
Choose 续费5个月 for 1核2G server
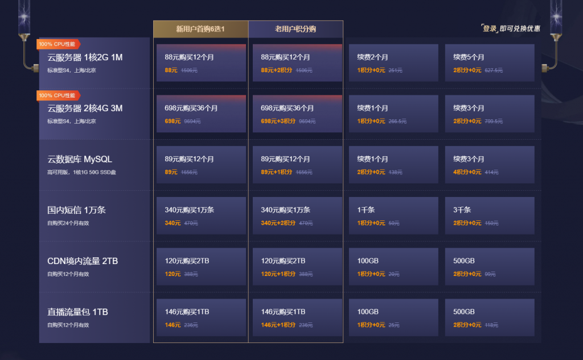point(490,62)
